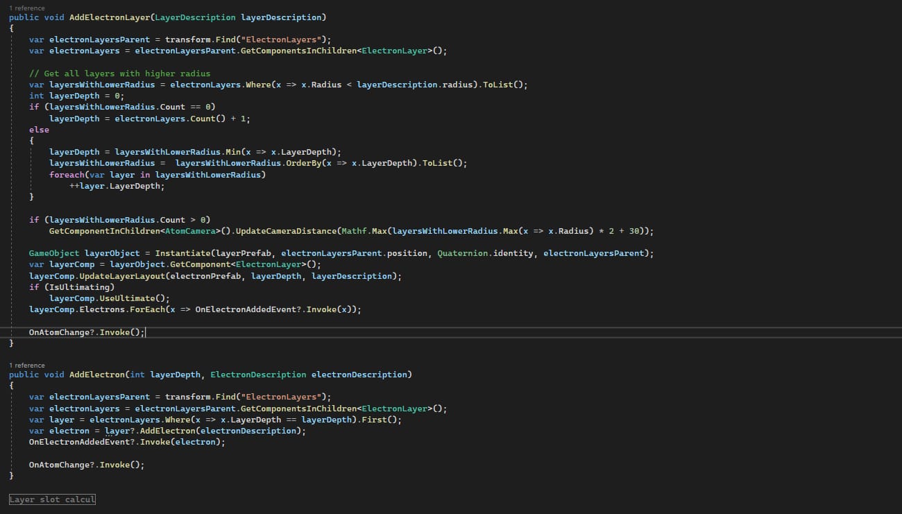Click the AddElectron method name in its declaration

(x=96, y=375)
